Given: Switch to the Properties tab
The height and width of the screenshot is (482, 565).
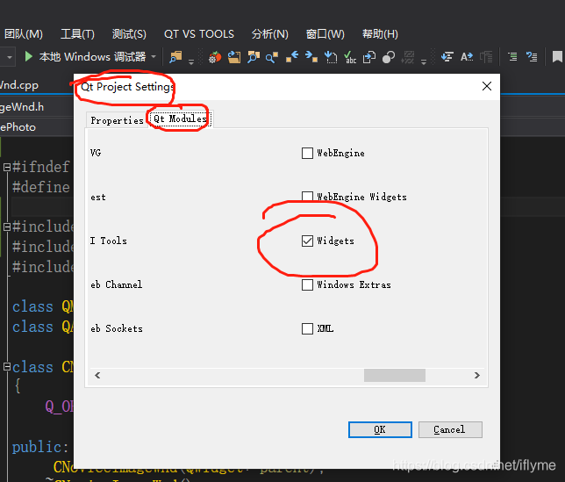Looking at the screenshot, I should [117, 120].
